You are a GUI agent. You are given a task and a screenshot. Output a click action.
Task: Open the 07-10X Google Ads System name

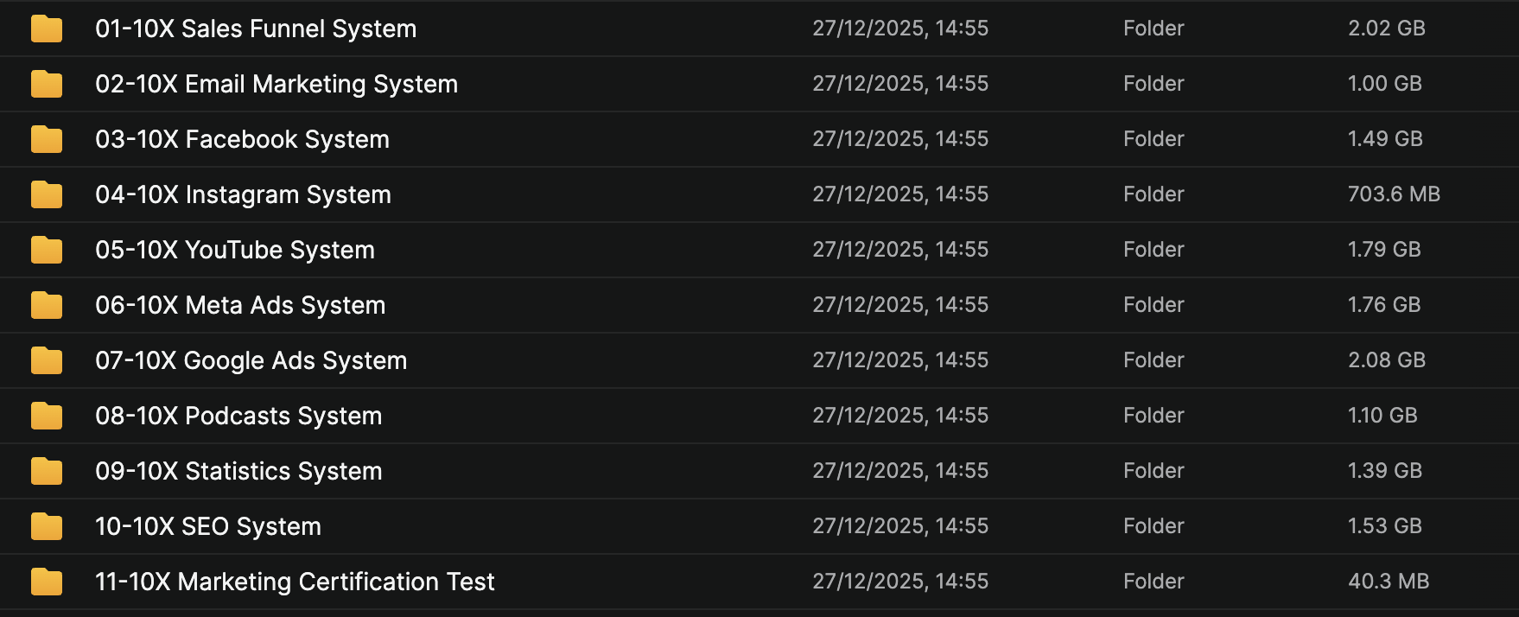coord(251,360)
